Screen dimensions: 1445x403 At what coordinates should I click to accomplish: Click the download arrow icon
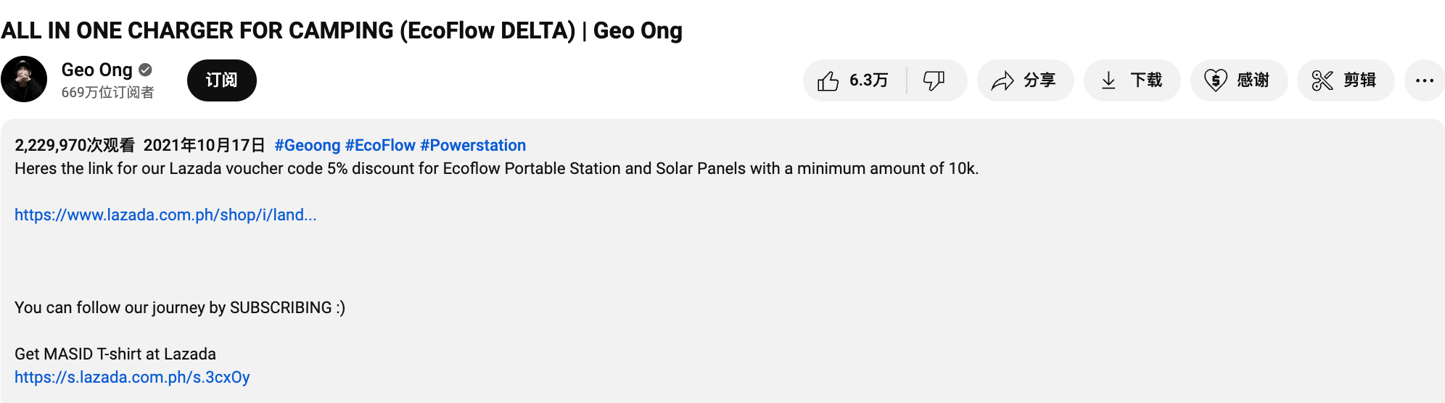[1108, 80]
